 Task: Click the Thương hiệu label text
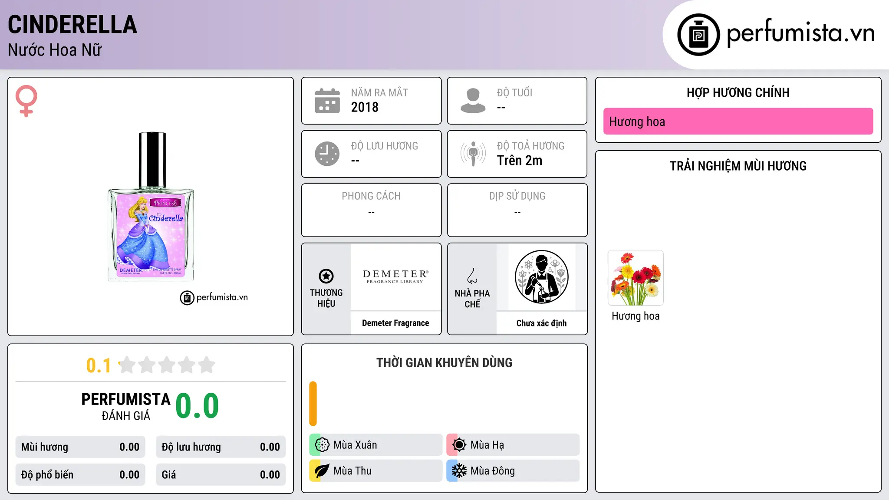(326, 298)
